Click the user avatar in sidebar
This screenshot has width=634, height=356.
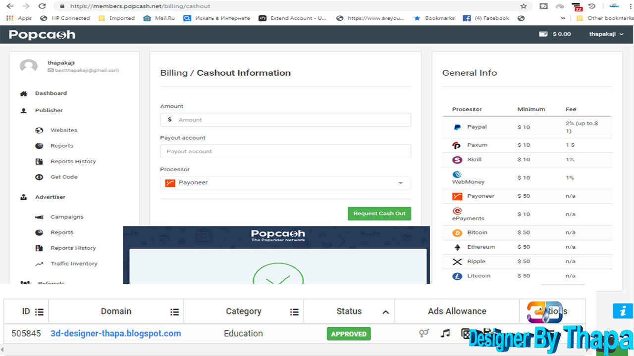(x=29, y=66)
